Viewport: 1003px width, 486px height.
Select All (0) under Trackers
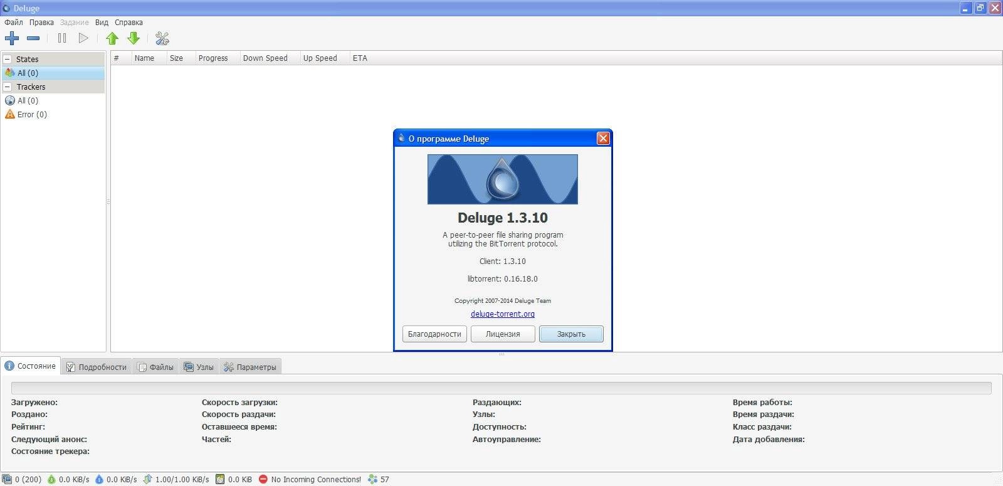coord(53,100)
